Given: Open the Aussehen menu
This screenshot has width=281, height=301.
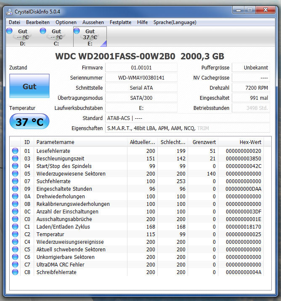Looking at the screenshot, I should coord(93,22).
